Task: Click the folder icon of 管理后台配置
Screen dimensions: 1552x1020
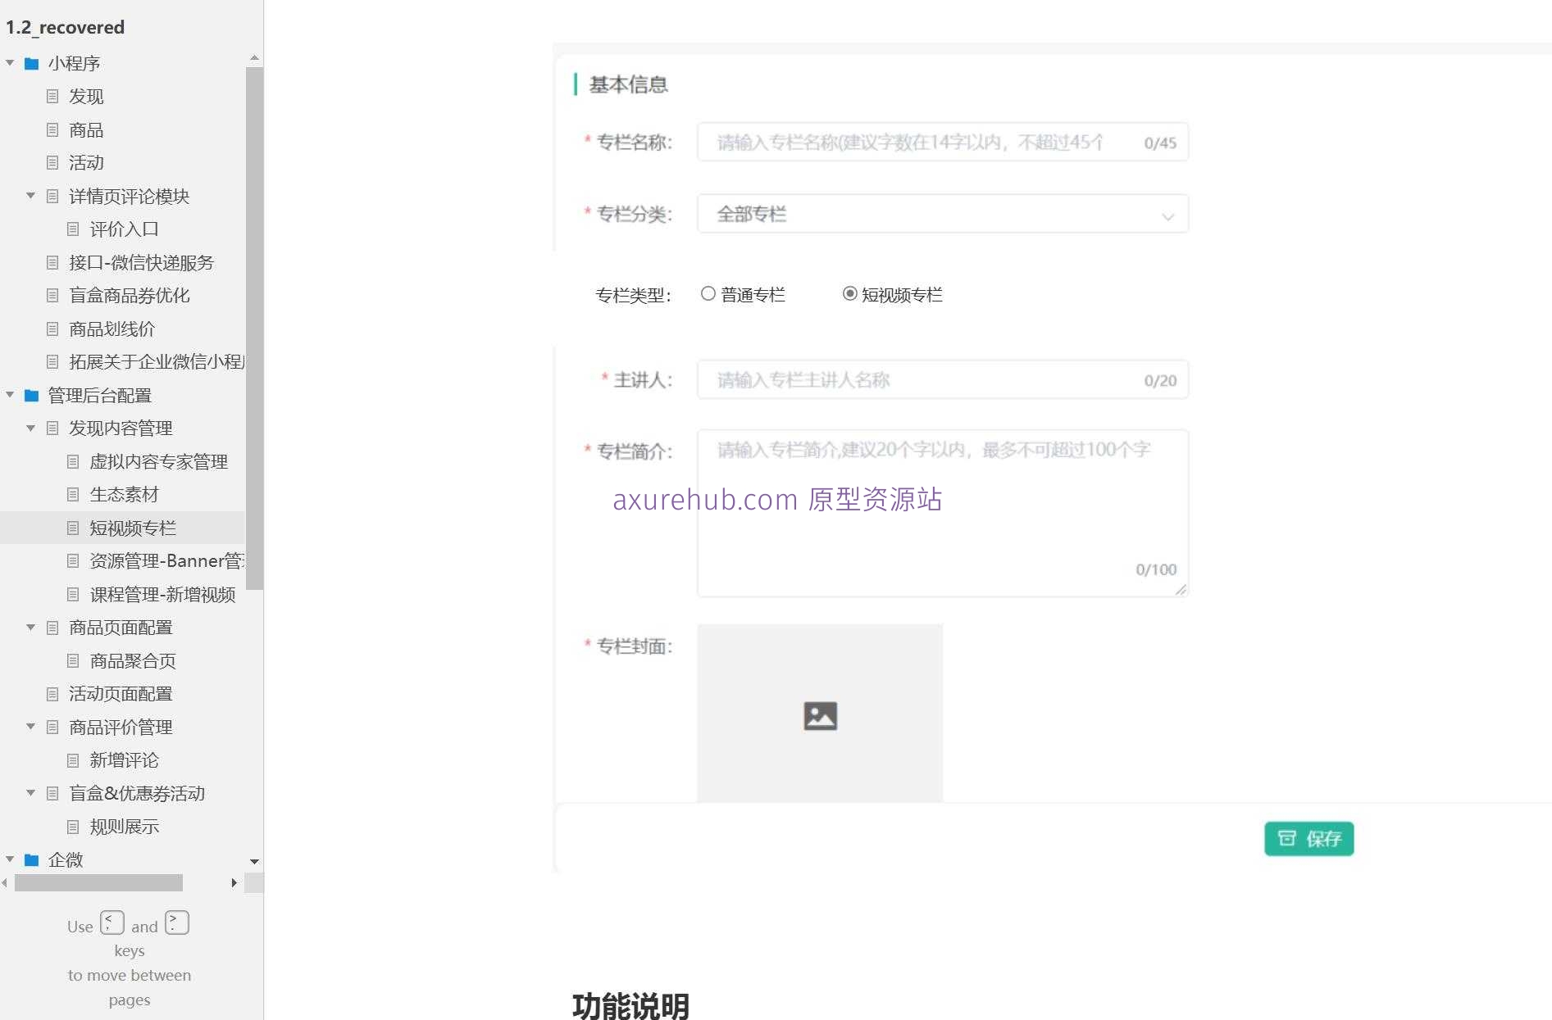Action: coord(31,395)
